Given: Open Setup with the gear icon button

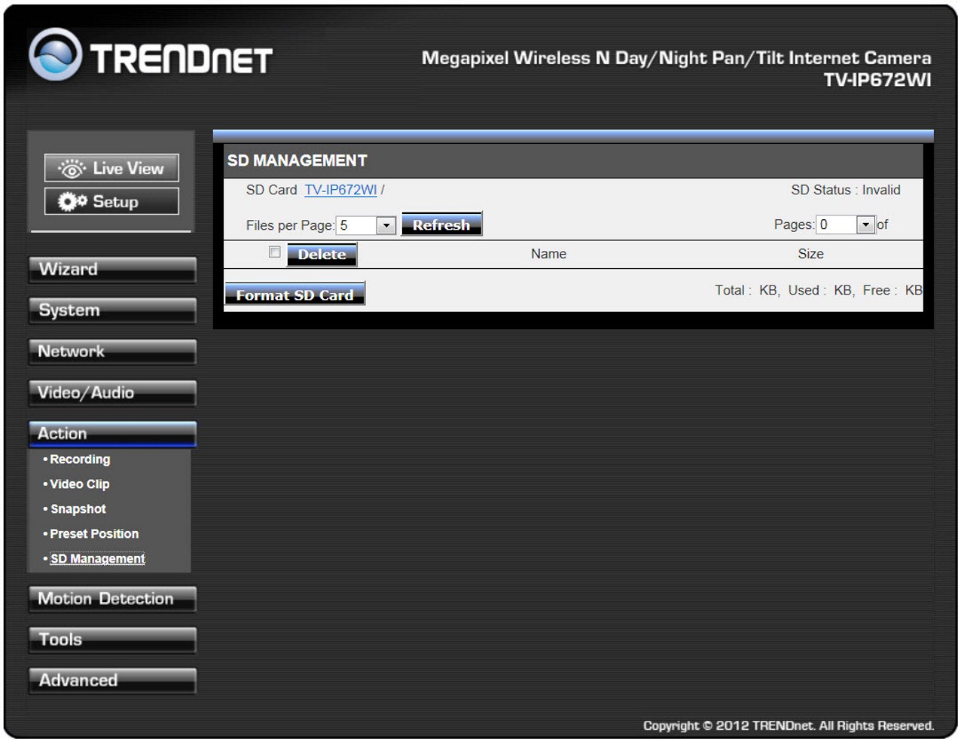Looking at the screenshot, I should click(111, 201).
